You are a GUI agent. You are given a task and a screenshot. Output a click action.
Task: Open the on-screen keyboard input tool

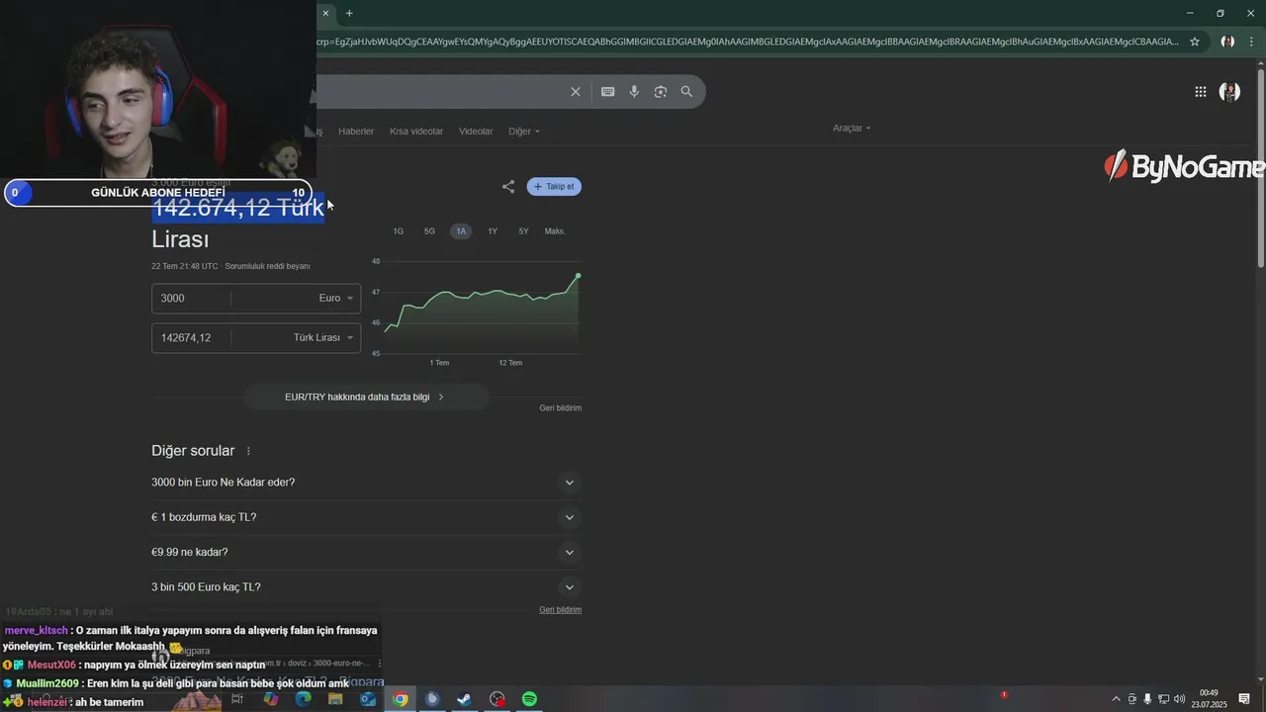[x=608, y=92]
